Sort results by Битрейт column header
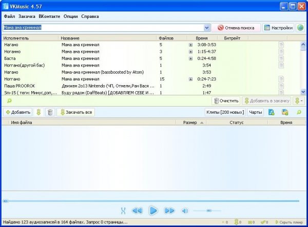Viewport: 308px width, 227px height. [233, 38]
